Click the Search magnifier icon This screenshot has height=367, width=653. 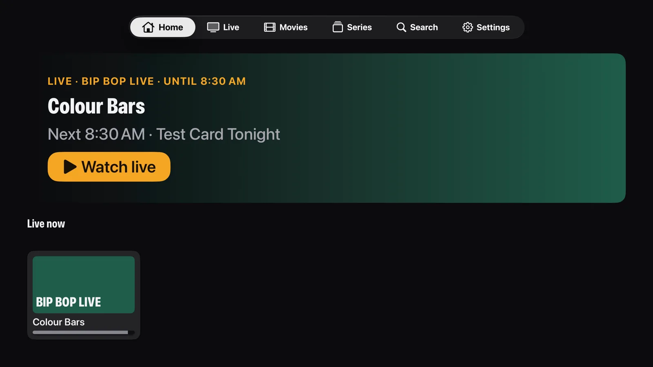(401, 27)
